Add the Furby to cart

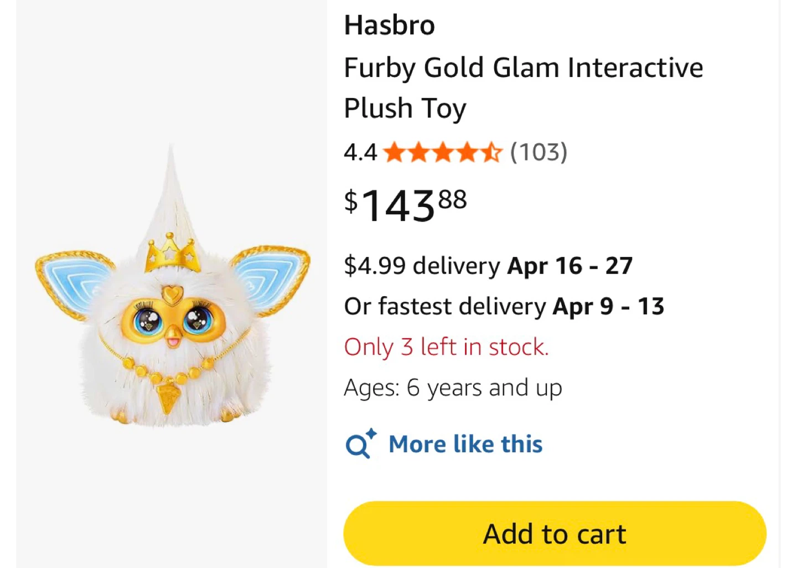click(x=555, y=534)
